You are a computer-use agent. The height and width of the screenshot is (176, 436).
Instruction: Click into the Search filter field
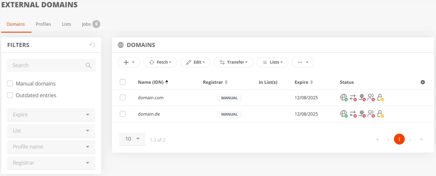[x=51, y=65]
